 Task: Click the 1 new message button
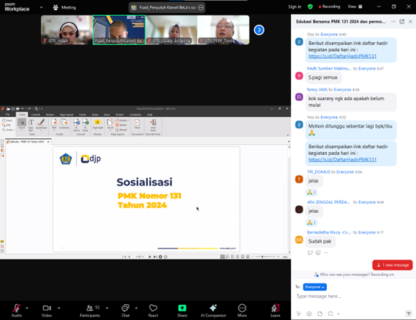[392, 265]
